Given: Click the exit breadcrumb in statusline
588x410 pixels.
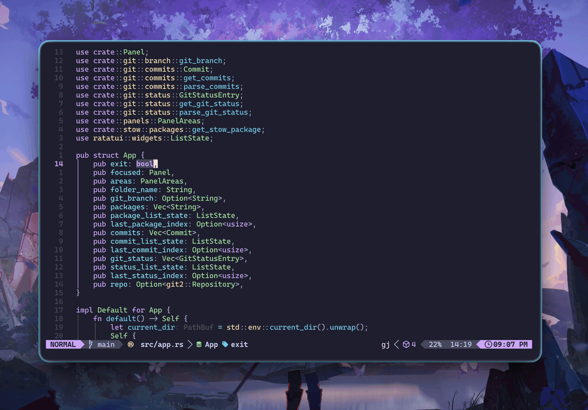Looking at the screenshot, I should 239,344.
